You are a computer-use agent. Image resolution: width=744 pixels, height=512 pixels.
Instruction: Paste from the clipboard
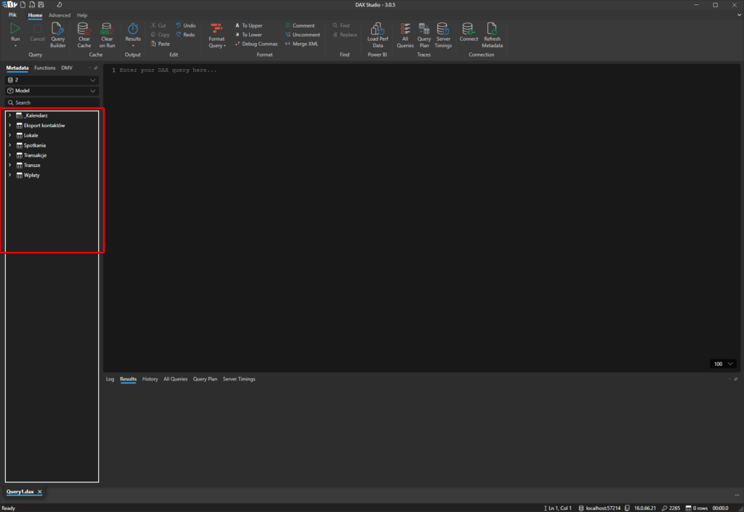[161, 44]
